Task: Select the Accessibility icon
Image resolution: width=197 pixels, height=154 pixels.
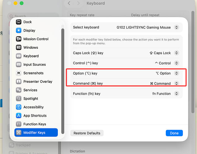Action: point(19,107)
